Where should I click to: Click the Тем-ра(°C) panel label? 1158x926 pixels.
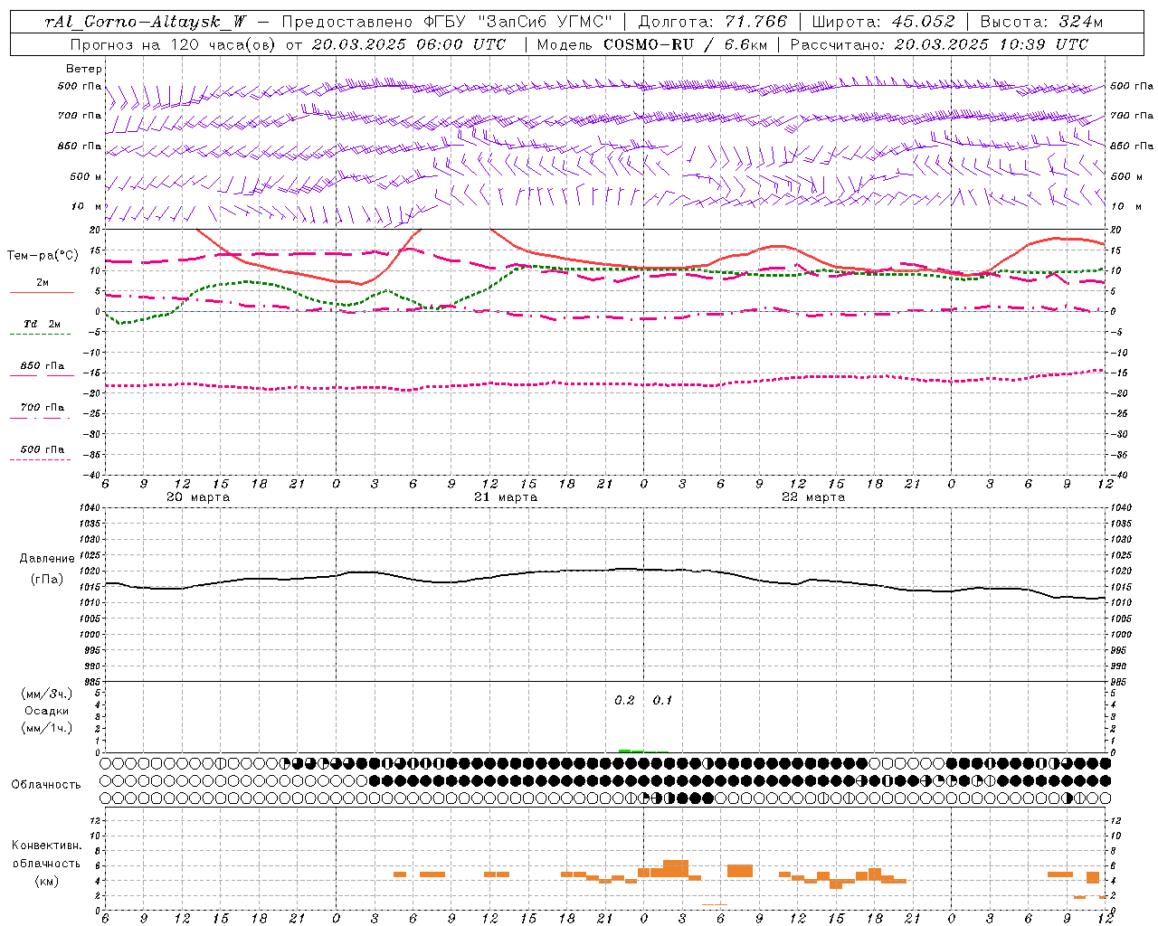pos(43,256)
